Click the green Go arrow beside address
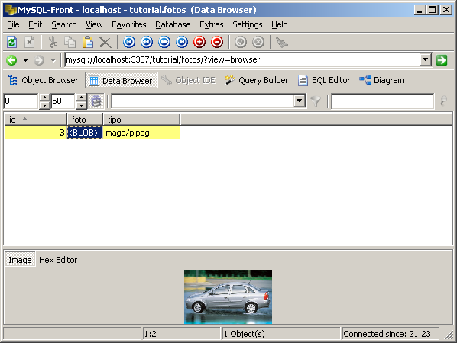Screen dimensions: 457x343 pyautogui.click(x=442, y=60)
